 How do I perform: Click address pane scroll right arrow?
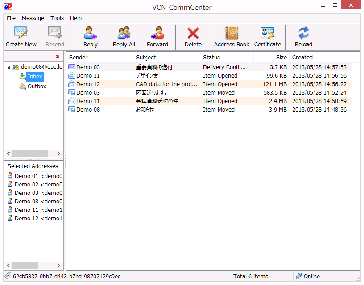[x=59, y=265]
